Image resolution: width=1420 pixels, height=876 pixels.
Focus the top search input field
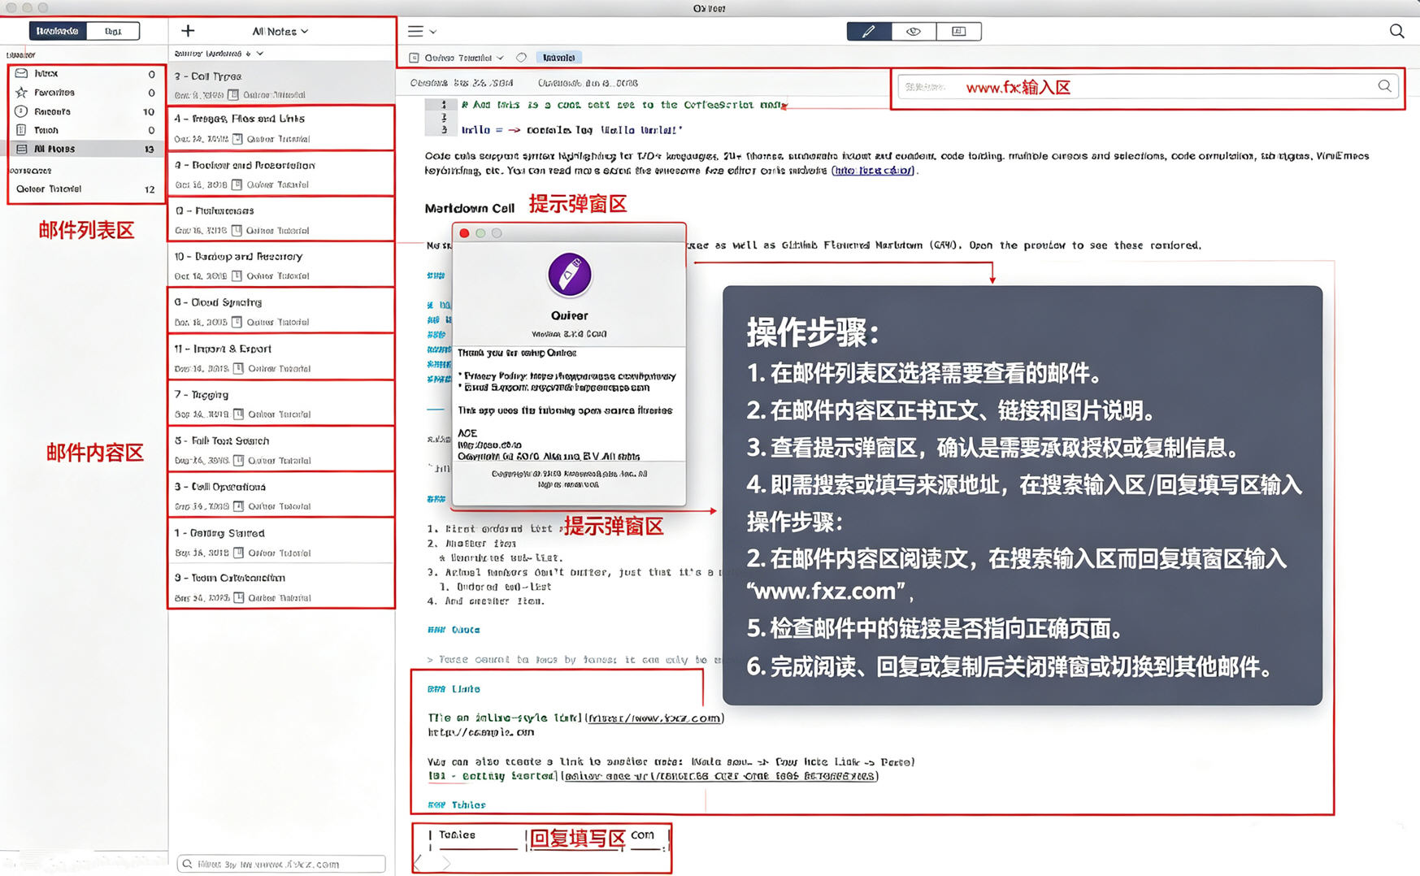pos(1148,86)
